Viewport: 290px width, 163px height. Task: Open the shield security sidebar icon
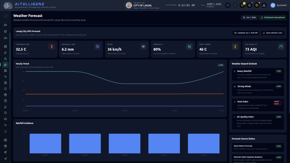click(5, 113)
